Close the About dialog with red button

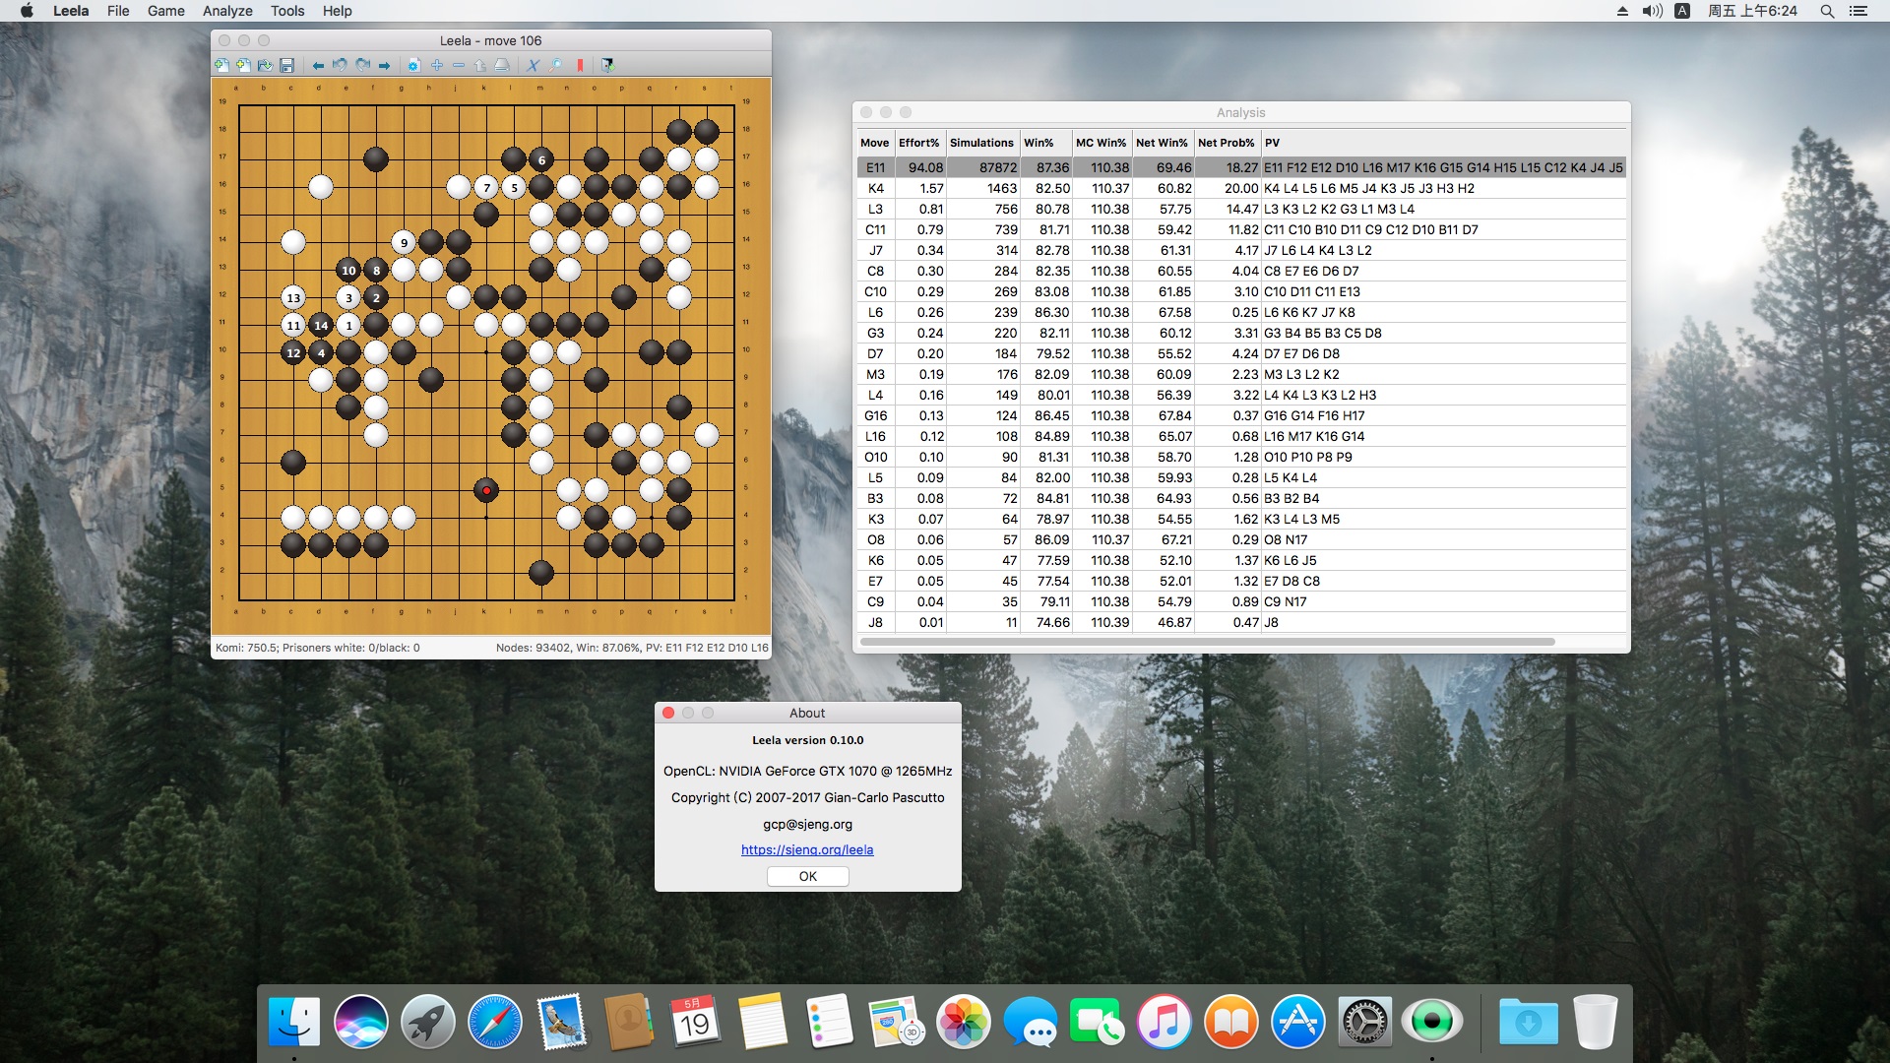(x=668, y=713)
